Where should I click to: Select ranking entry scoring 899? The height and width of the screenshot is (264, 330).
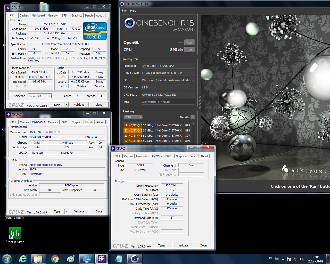point(157,125)
